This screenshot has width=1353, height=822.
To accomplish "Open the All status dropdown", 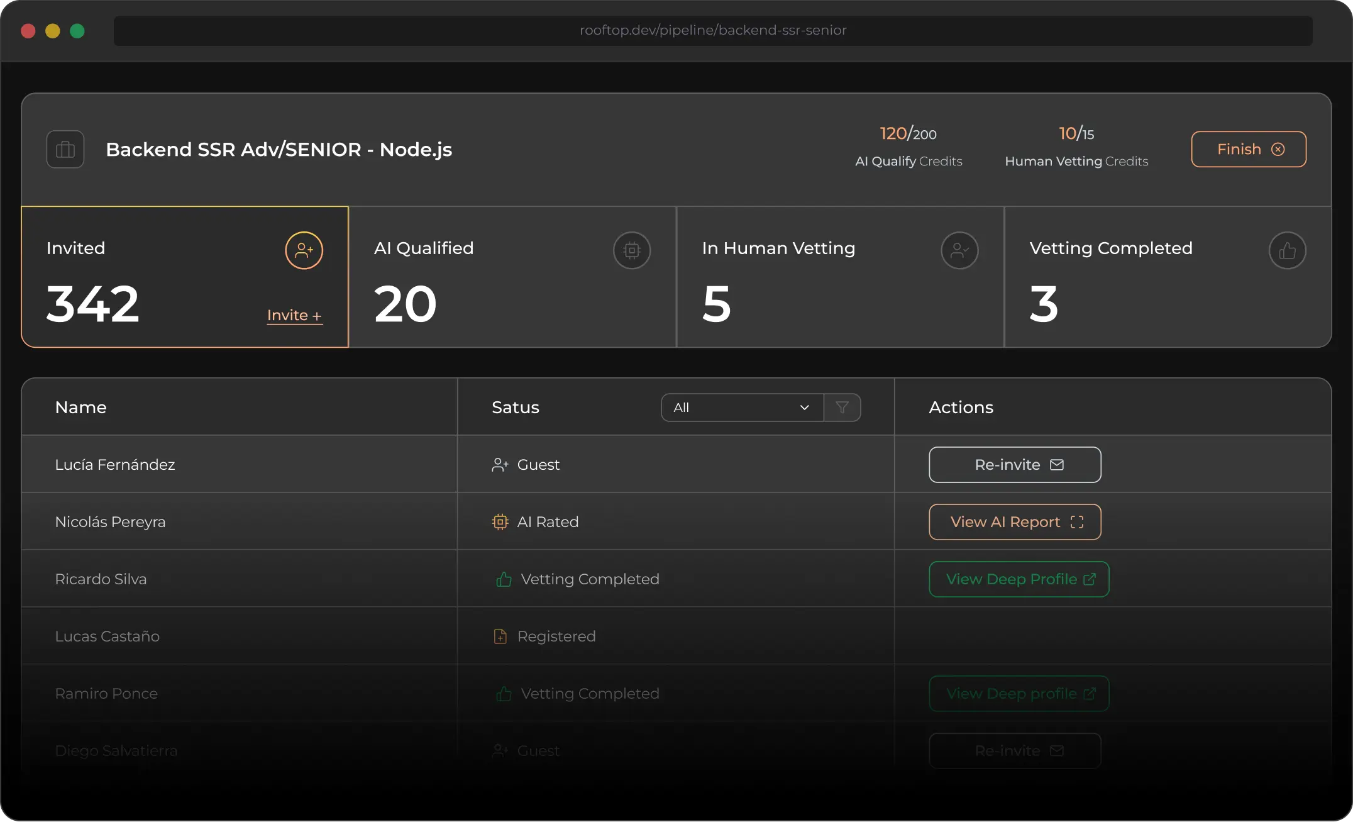I will coord(742,408).
